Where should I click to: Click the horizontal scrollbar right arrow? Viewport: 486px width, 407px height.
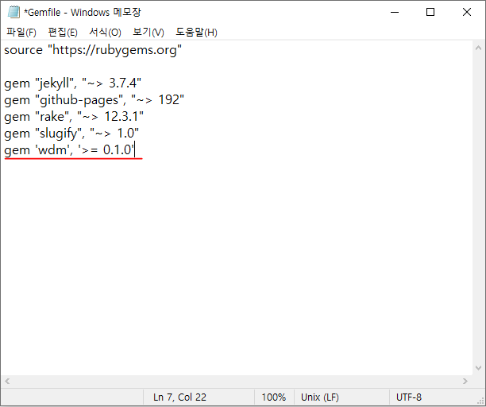tap(465, 381)
